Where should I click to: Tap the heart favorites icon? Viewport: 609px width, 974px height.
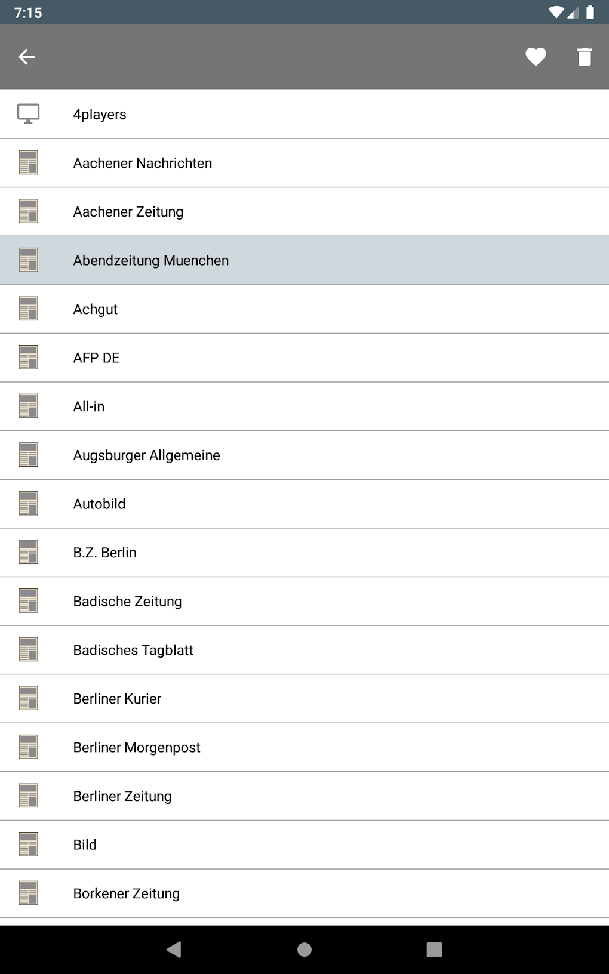(x=536, y=57)
